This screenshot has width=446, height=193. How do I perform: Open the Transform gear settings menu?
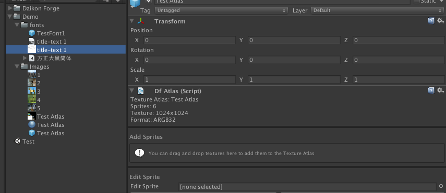[440, 21]
